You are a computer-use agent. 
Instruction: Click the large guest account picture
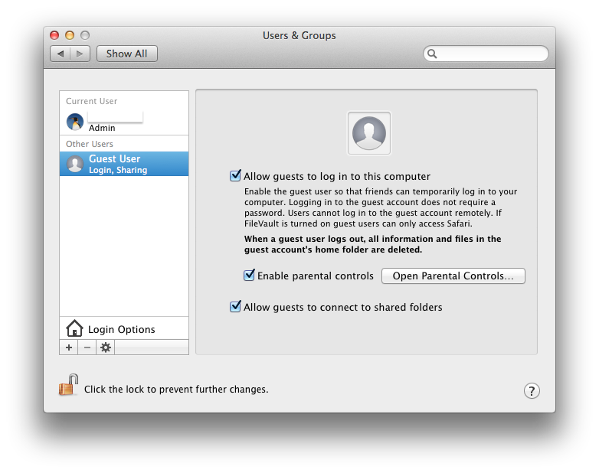click(368, 133)
